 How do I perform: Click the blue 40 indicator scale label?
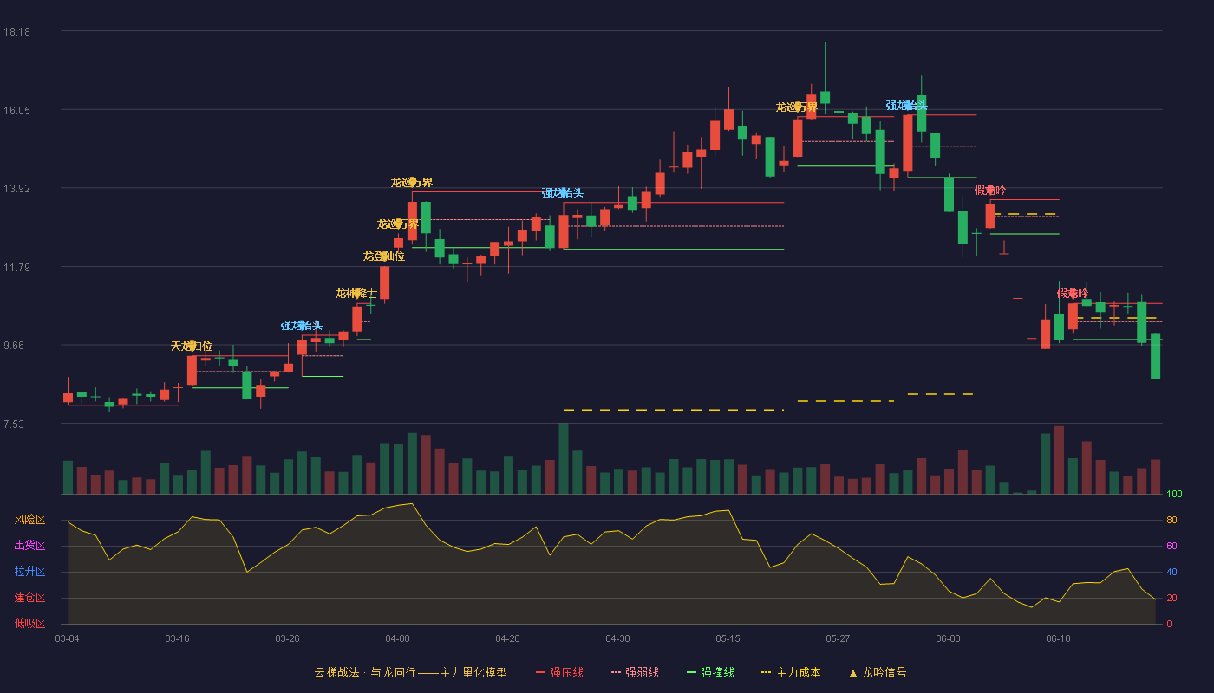pyautogui.click(x=1172, y=573)
